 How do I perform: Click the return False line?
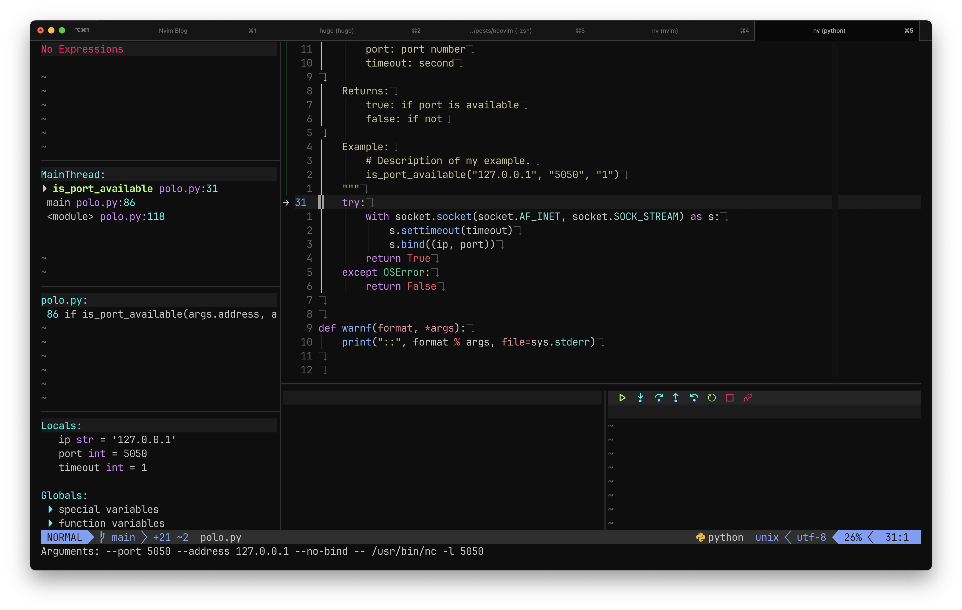pos(401,286)
